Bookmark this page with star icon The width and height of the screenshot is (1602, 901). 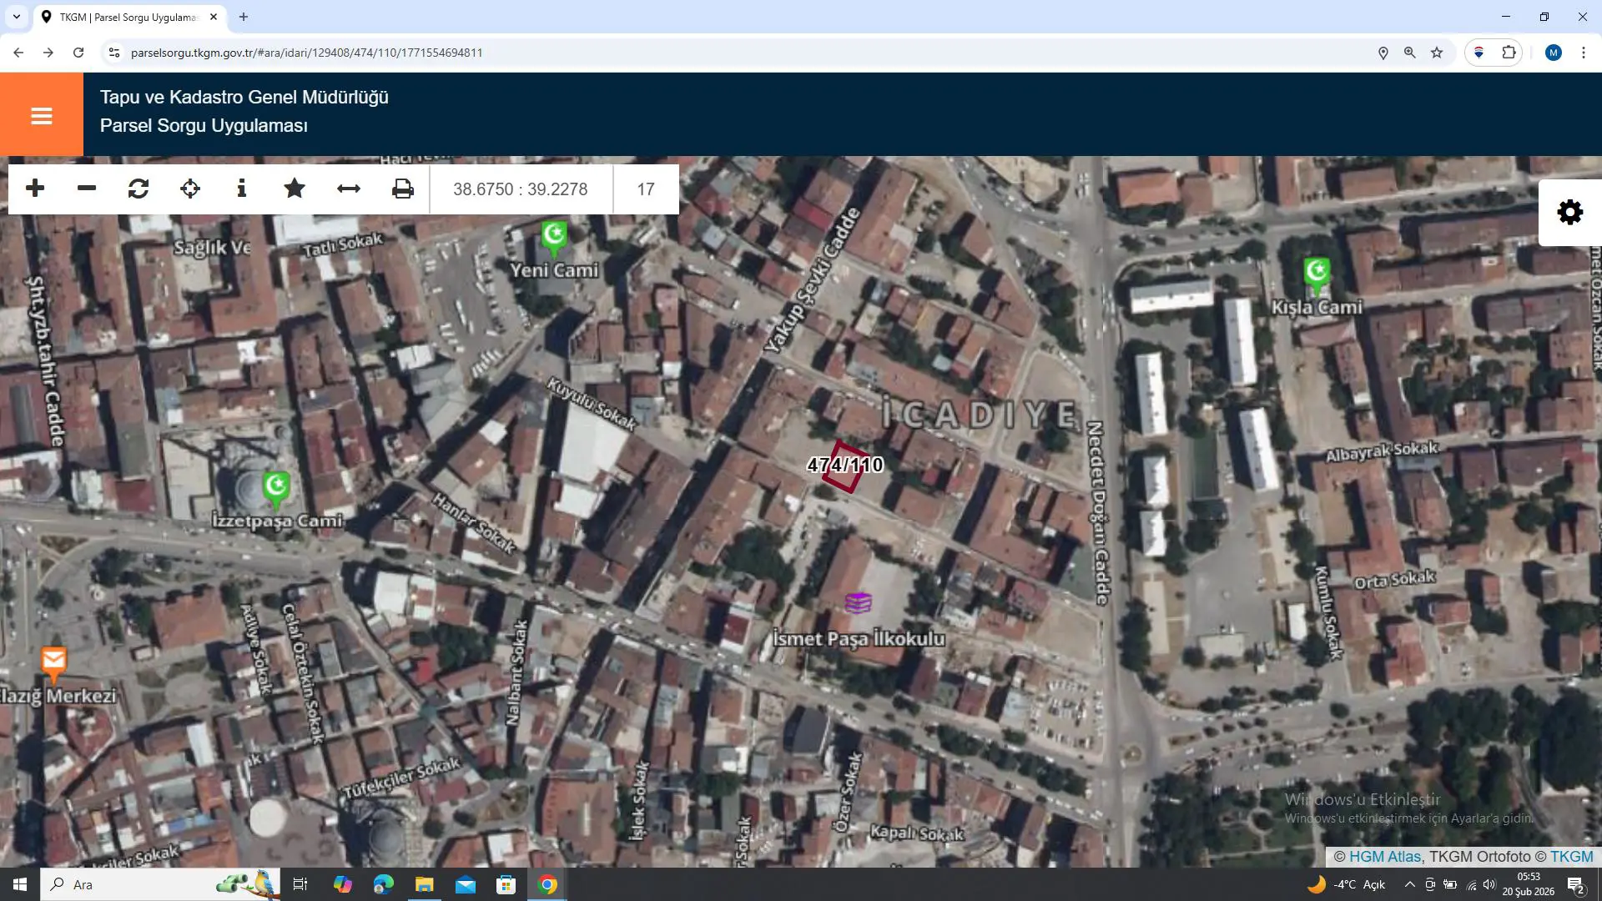1437,53
